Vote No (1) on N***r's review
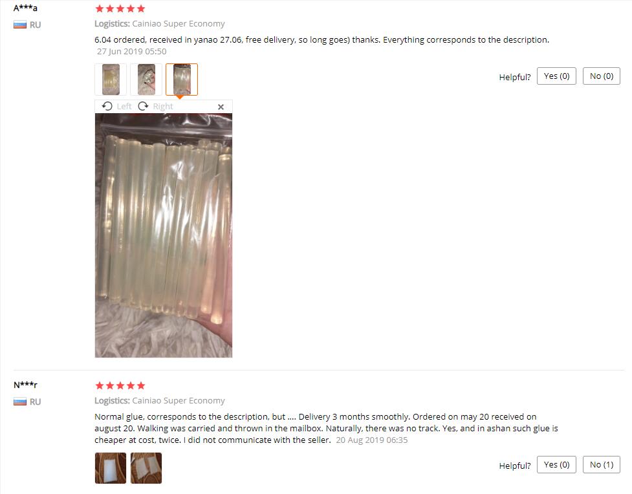 [602, 465]
